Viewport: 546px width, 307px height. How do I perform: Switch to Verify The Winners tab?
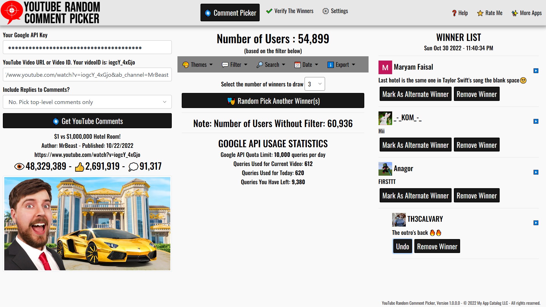[289, 11]
